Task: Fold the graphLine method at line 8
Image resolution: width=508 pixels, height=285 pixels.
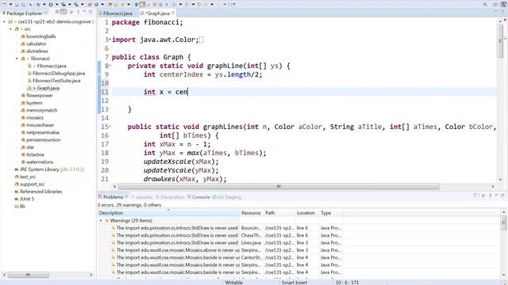Action: 110,66
